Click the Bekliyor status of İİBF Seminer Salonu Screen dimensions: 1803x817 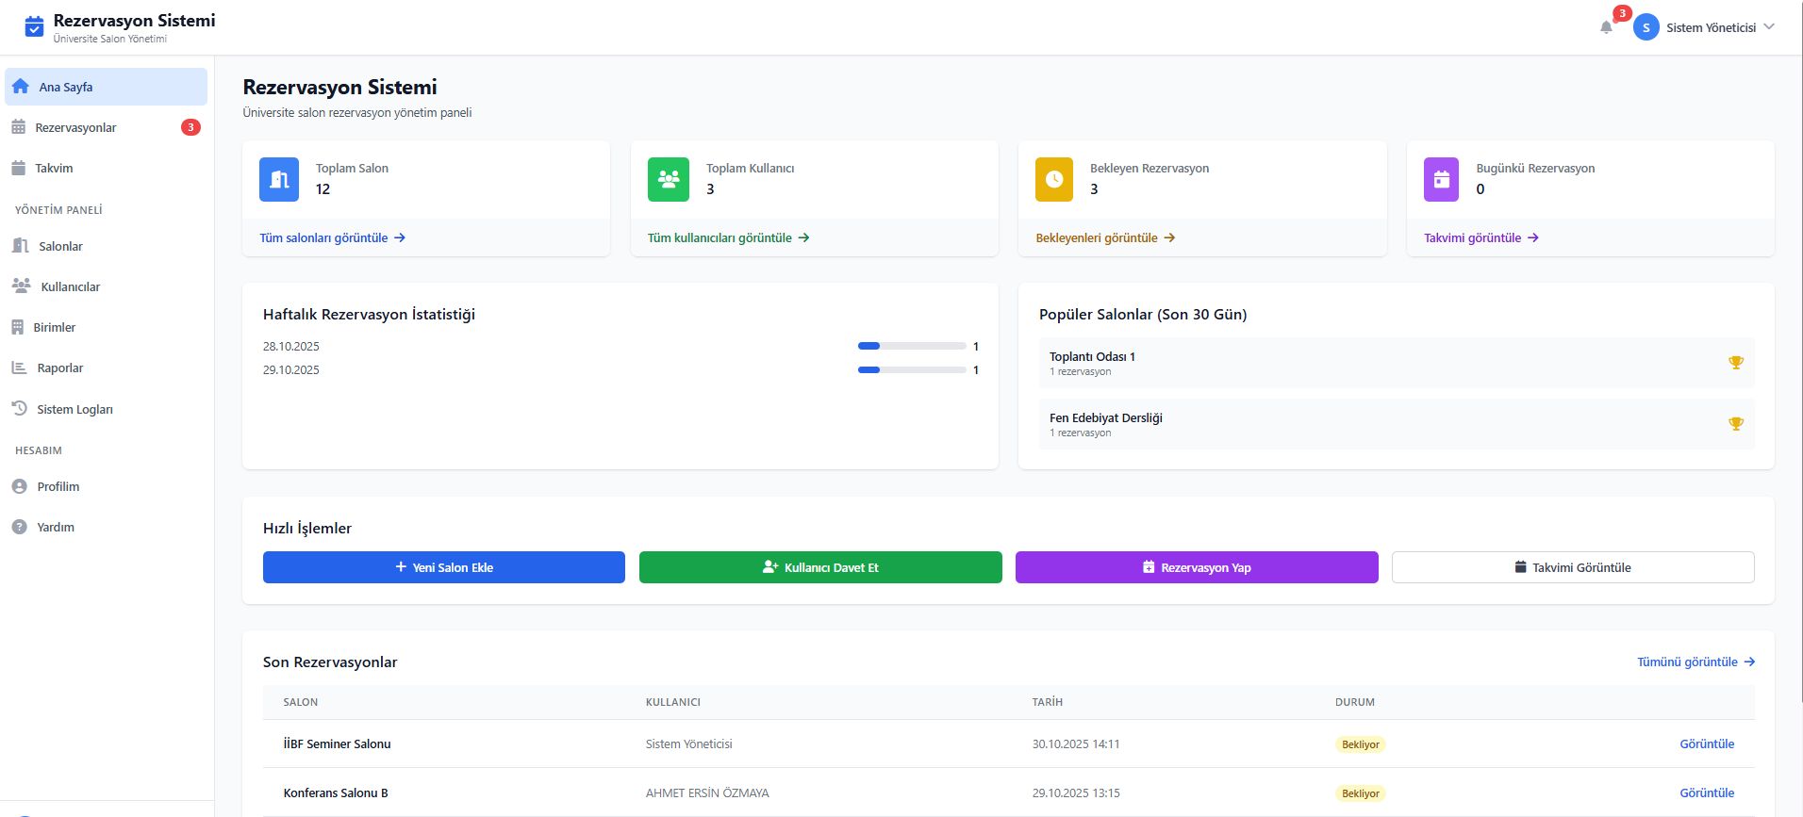[1360, 744]
